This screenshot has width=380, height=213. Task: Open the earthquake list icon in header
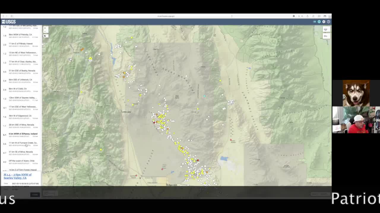click(314, 22)
